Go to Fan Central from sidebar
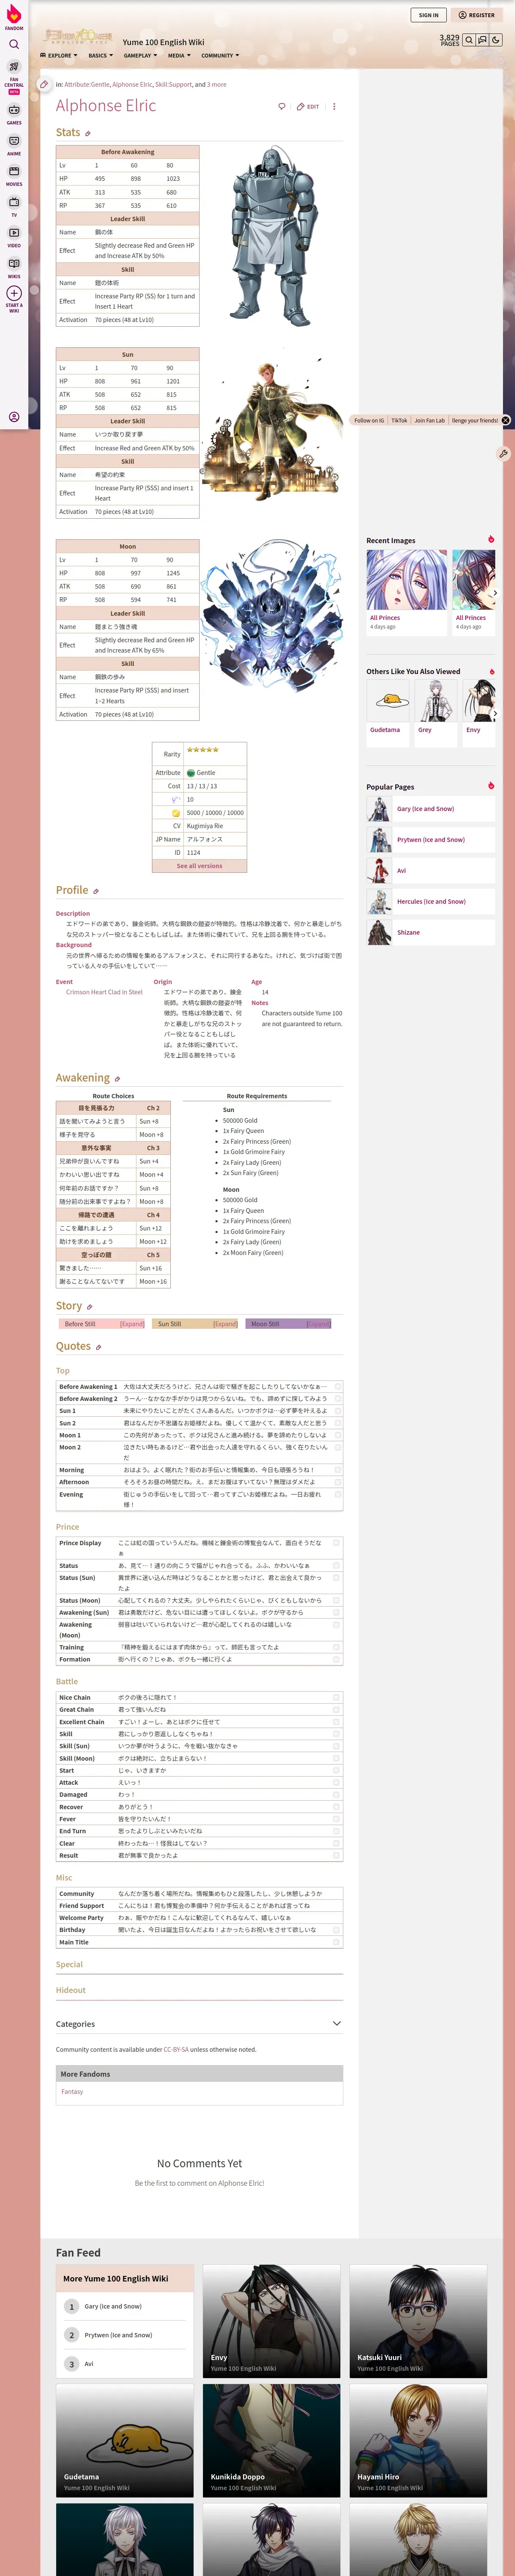515x2576 pixels. [14, 77]
